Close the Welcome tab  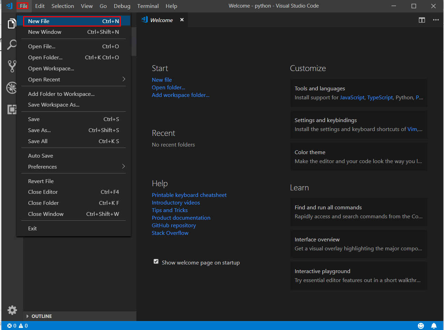[182, 20]
